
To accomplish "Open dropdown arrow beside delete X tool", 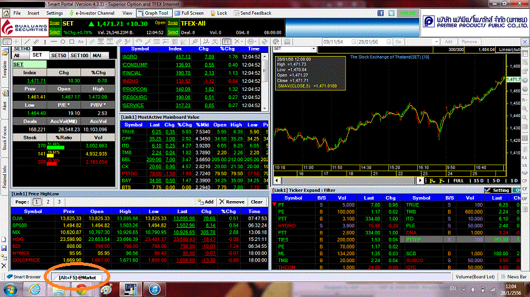I will [242, 42].
